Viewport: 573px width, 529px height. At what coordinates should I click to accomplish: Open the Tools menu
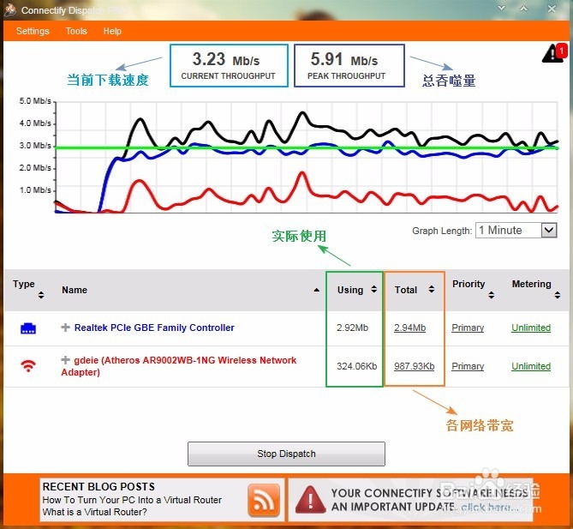click(76, 31)
